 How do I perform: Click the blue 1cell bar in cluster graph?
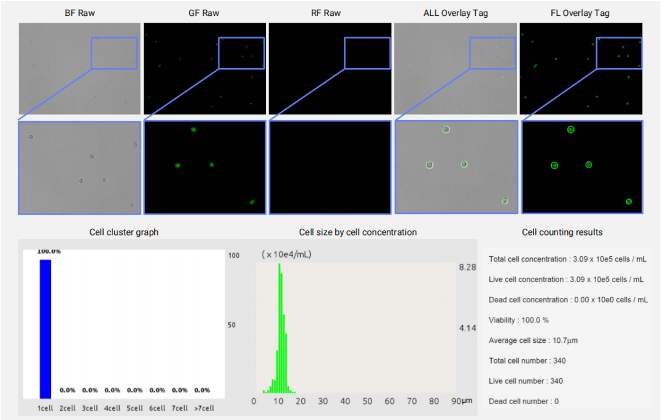click(x=45, y=329)
